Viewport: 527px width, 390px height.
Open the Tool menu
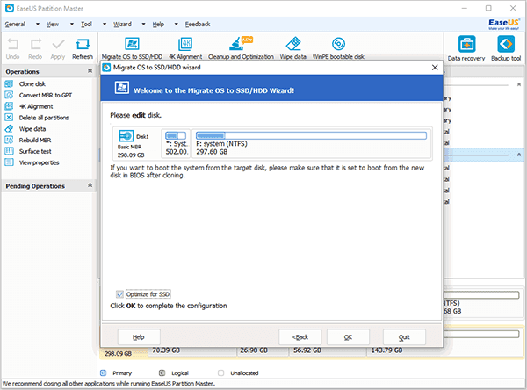point(86,25)
